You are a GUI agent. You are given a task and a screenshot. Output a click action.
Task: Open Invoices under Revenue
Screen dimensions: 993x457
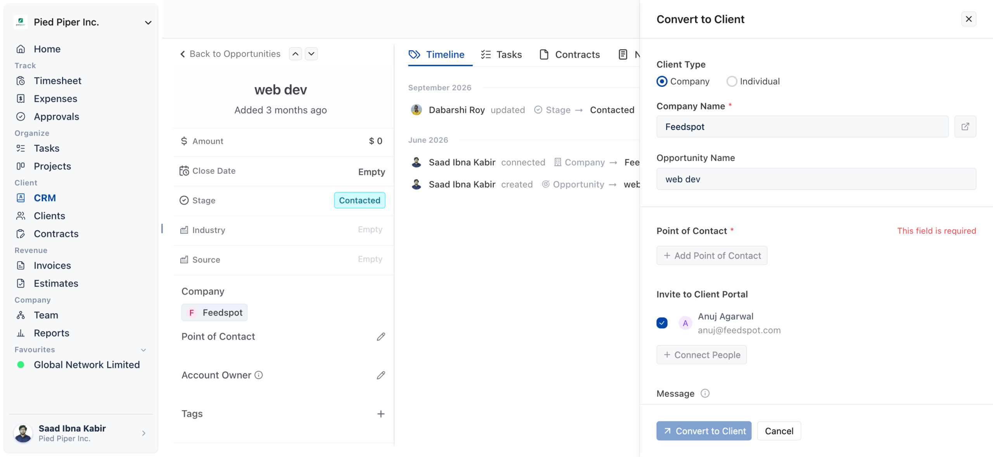pyautogui.click(x=52, y=265)
